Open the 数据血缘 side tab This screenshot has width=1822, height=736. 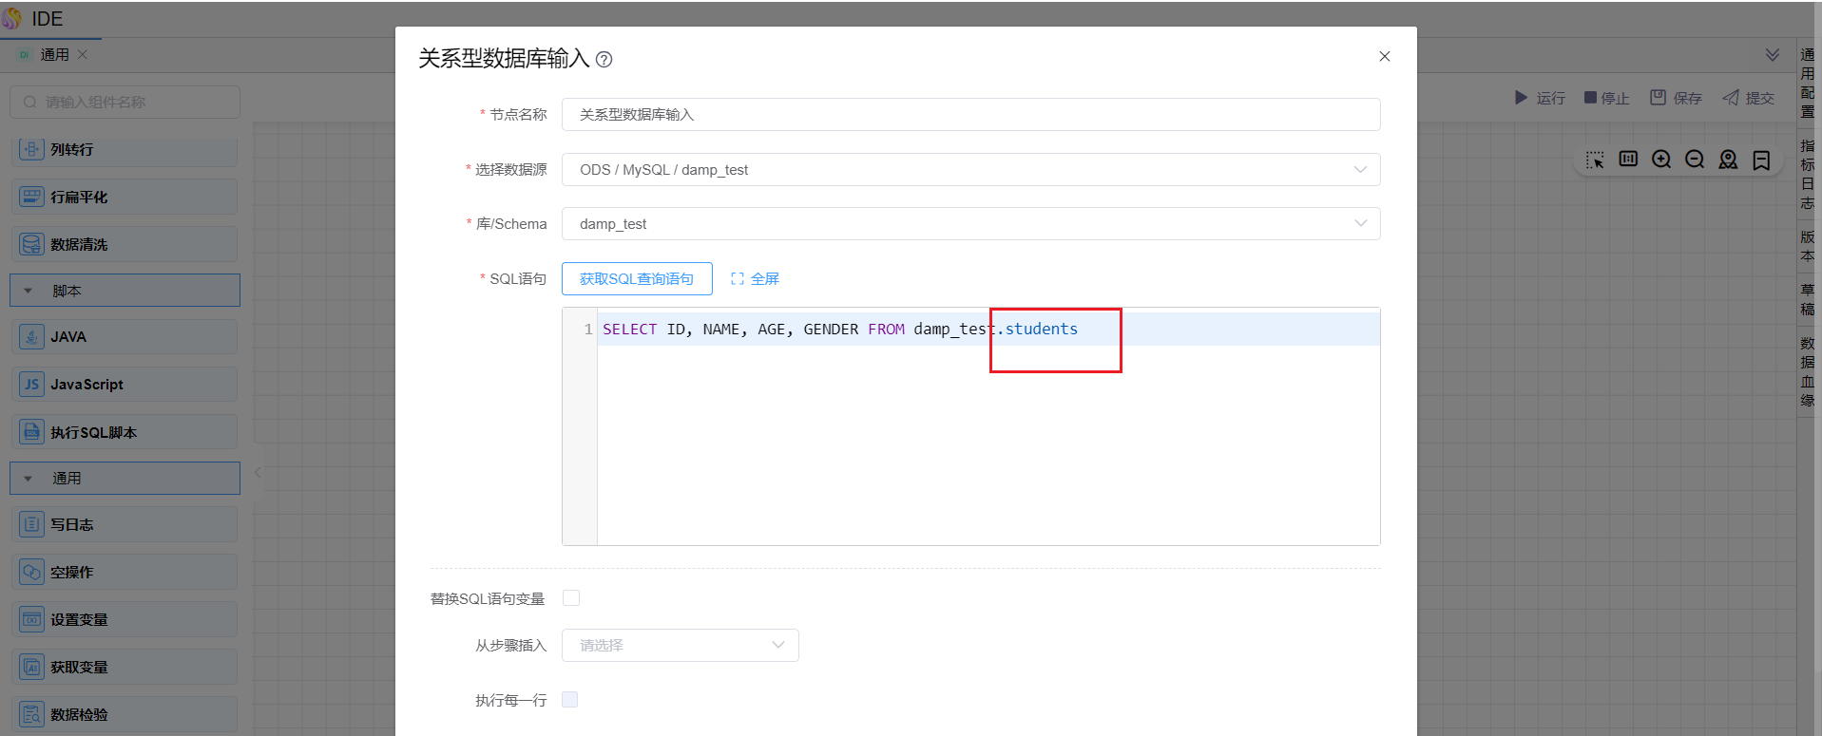coord(1807,371)
